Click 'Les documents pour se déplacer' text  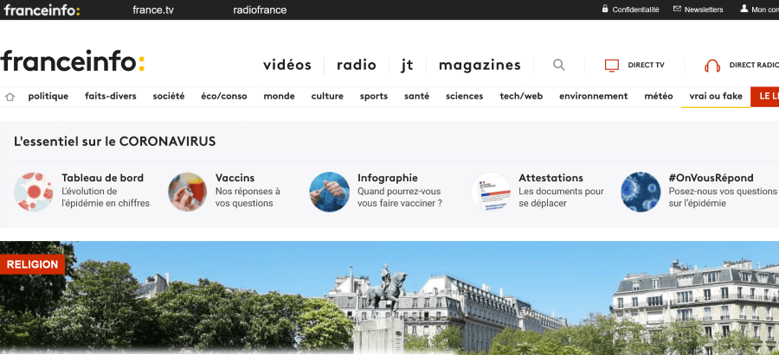(x=561, y=197)
